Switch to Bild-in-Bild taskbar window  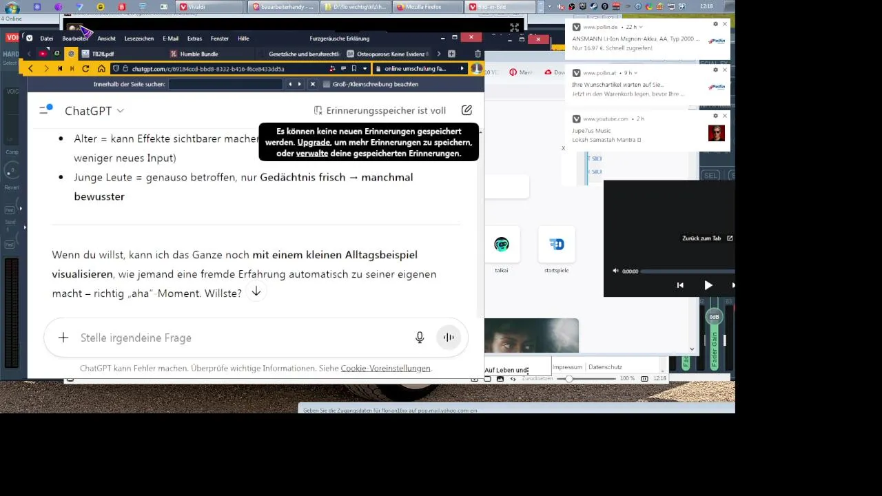pos(500,7)
